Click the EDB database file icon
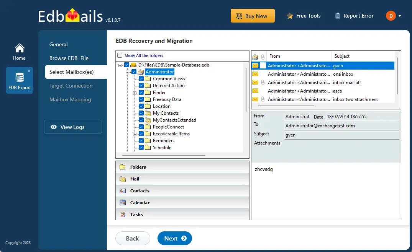This screenshot has width=412, height=252. click(133, 65)
